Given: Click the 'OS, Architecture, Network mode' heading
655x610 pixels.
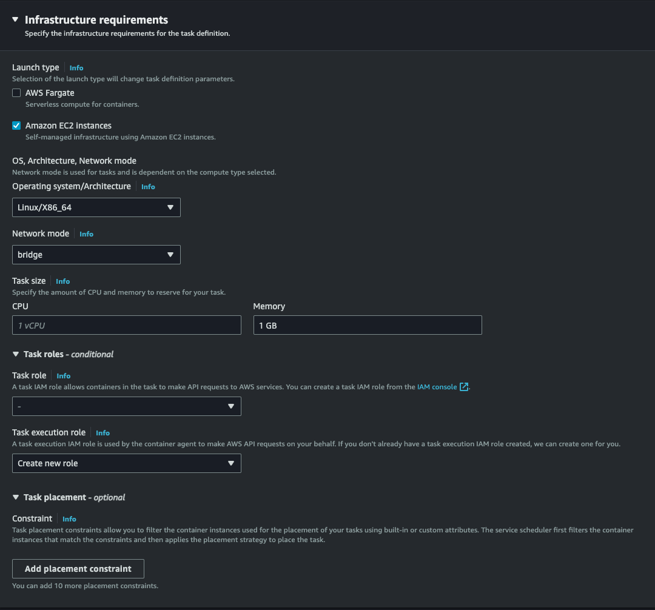Looking at the screenshot, I should click(75, 161).
